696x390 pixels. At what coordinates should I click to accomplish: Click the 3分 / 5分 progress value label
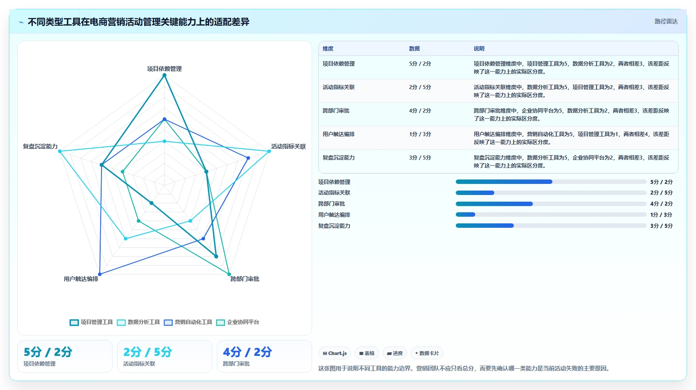661,226
